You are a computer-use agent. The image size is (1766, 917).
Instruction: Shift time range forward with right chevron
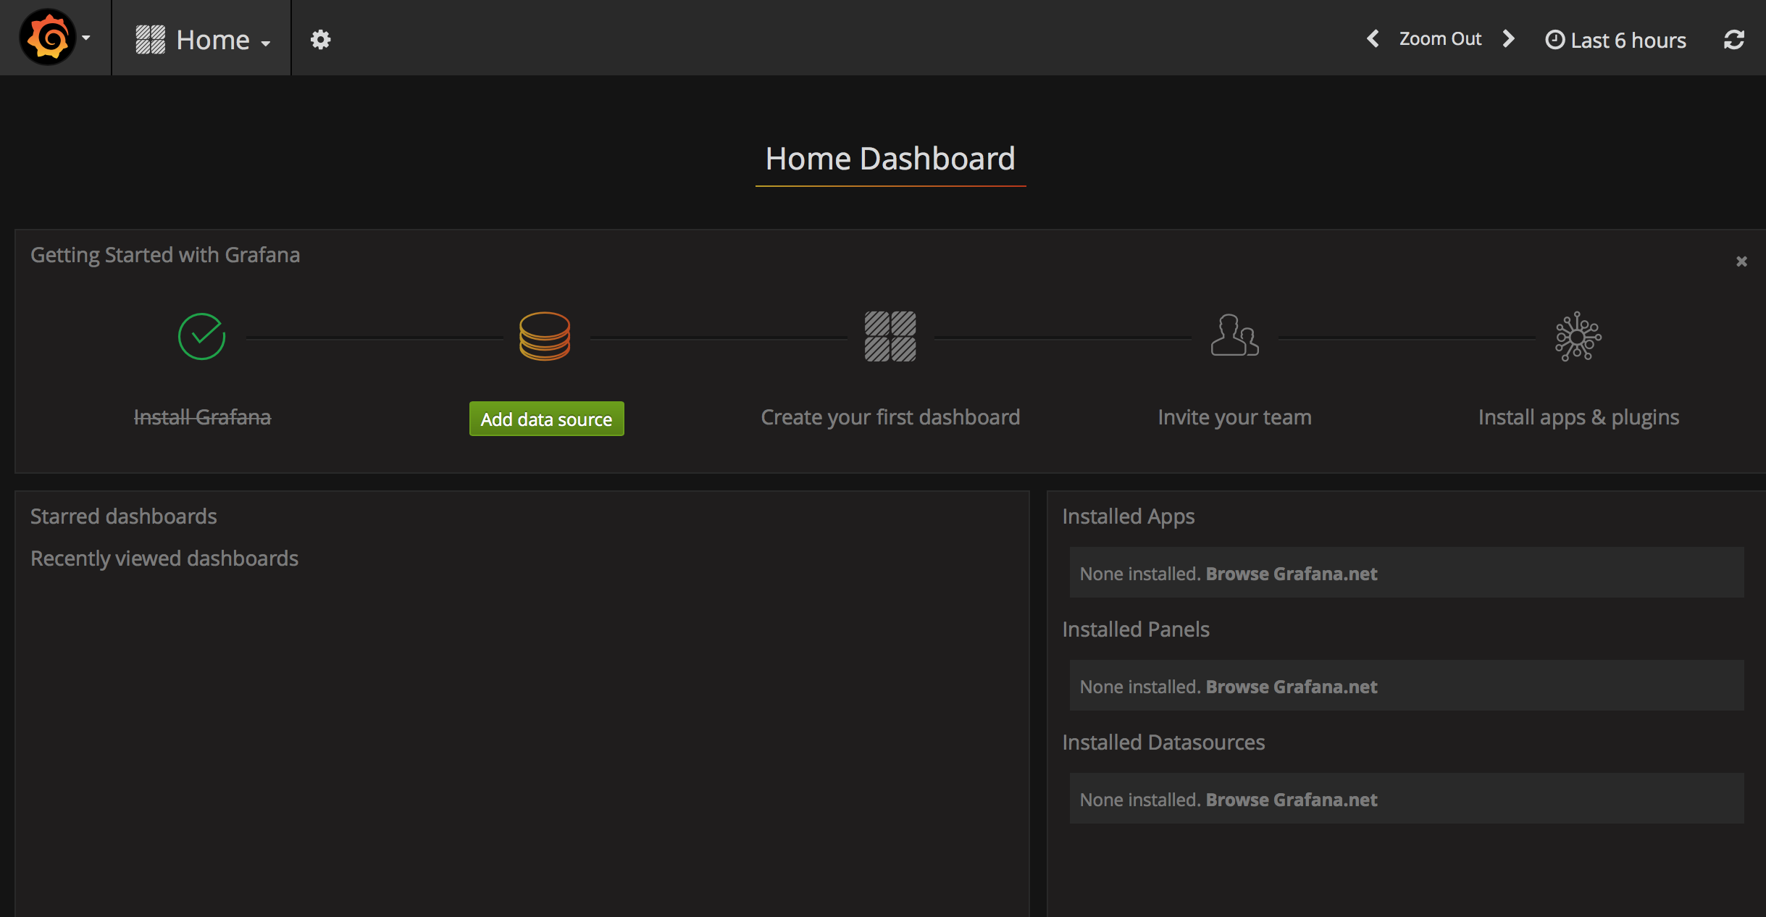pyautogui.click(x=1508, y=38)
